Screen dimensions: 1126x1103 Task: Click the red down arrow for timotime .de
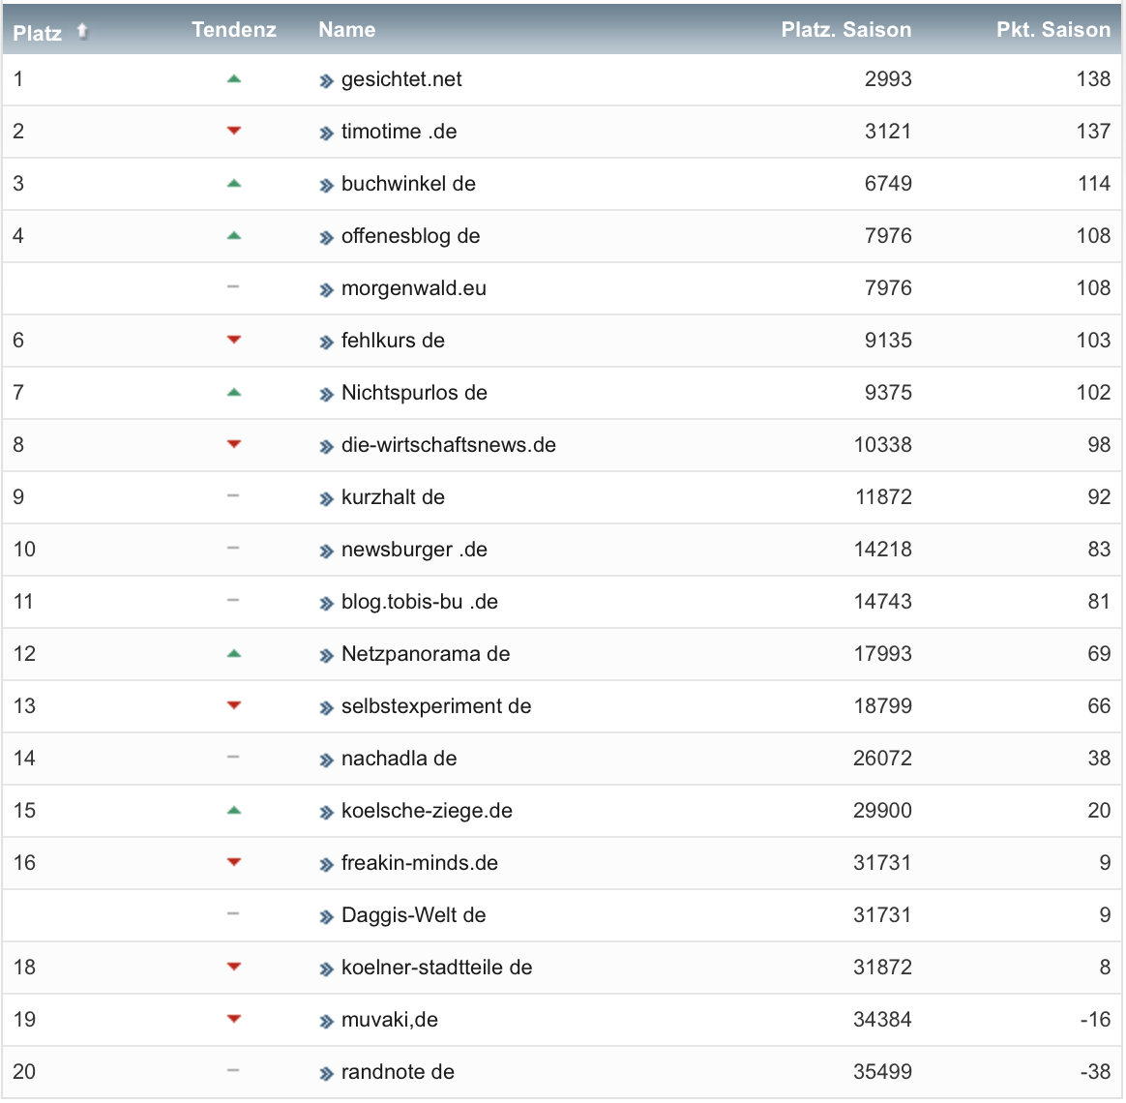click(233, 131)
